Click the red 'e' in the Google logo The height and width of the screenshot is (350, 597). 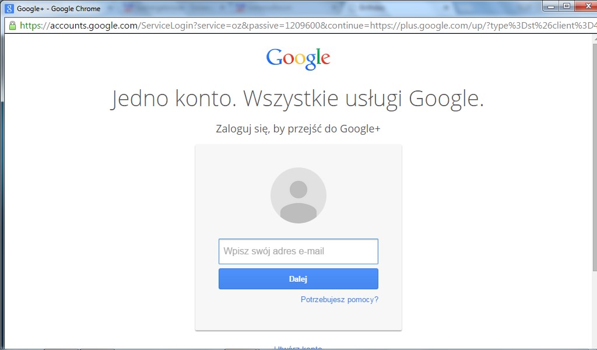pyautogui.click(x=325, y=59)
